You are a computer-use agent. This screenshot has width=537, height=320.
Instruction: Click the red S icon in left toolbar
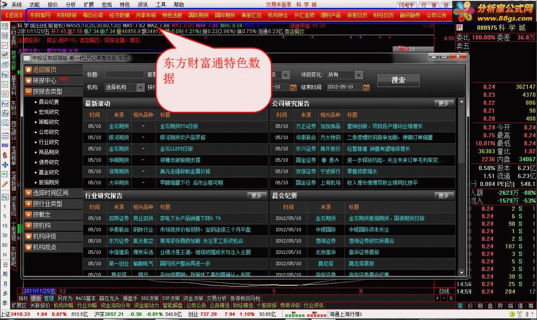5,155
